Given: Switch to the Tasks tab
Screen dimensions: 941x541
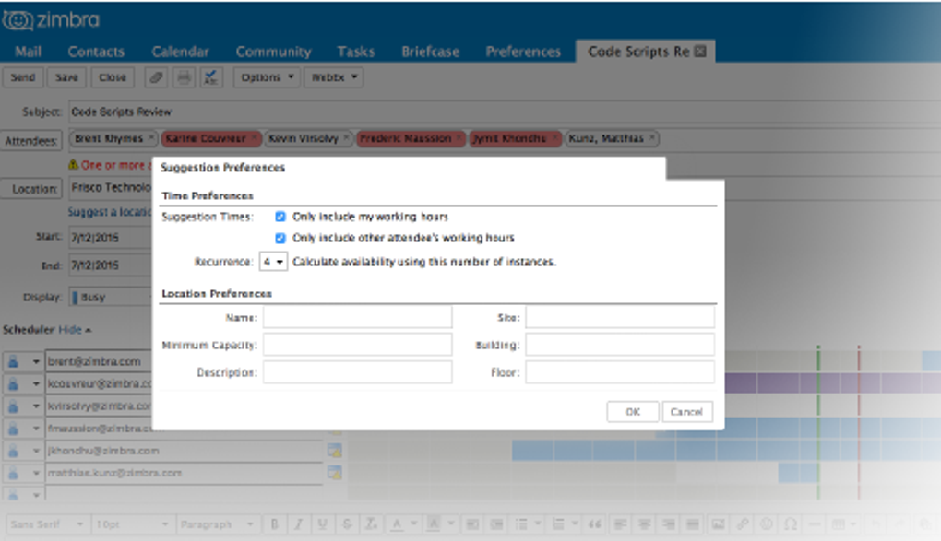Looking at the screenshot, I should [356, 52].
